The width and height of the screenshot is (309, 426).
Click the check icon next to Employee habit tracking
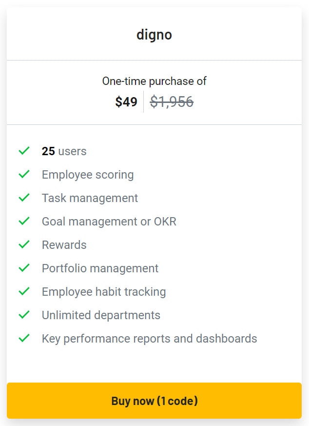coord(23,291)
